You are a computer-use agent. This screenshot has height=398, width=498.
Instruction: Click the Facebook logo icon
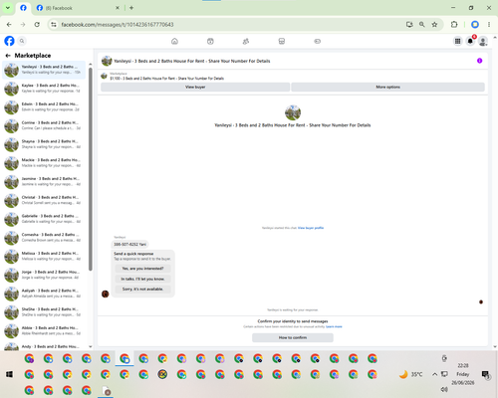[x=9, y=41]
